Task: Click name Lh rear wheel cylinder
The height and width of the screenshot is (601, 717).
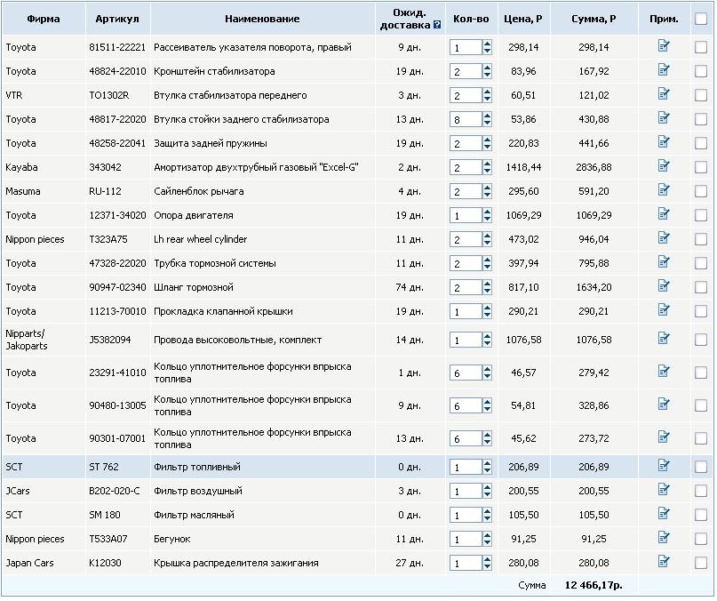Action: tap(200, 239)
